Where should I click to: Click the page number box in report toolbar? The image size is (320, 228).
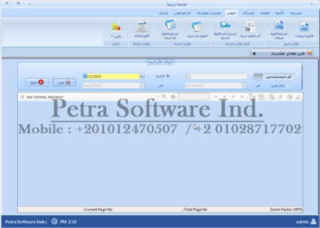(193, 97)
